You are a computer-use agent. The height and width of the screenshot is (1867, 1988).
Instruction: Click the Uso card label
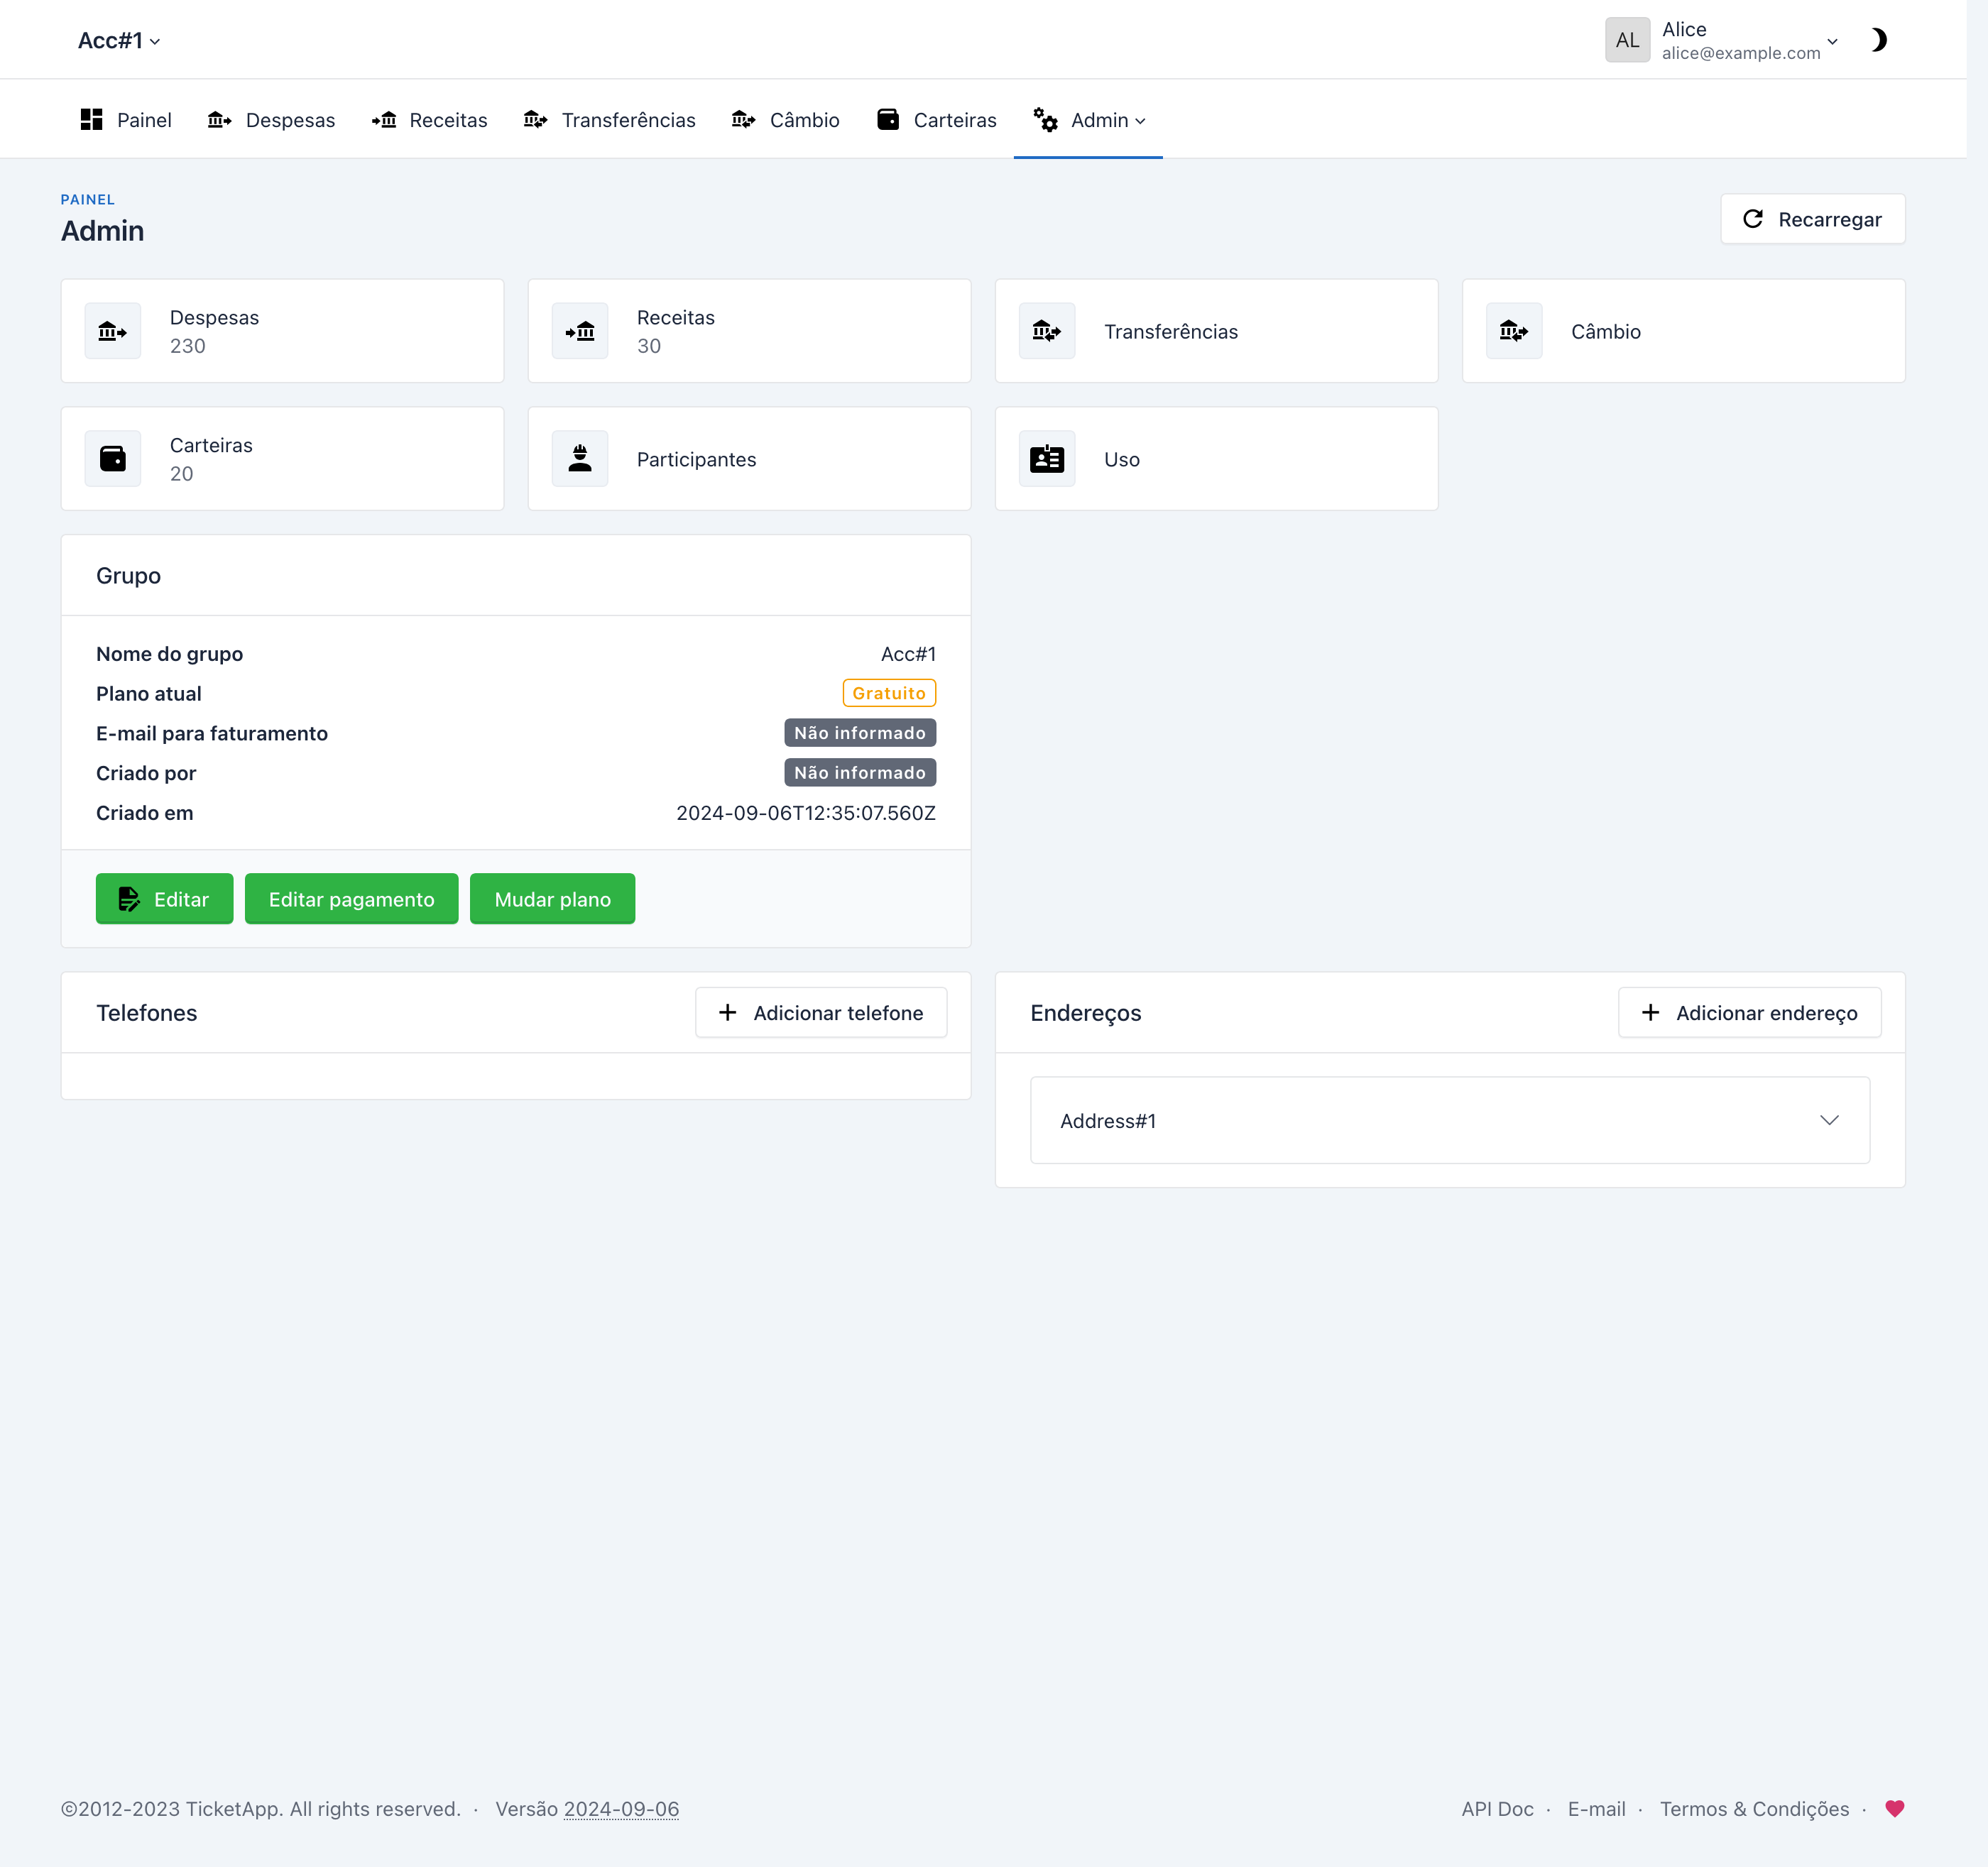(x=1122, y=460)
